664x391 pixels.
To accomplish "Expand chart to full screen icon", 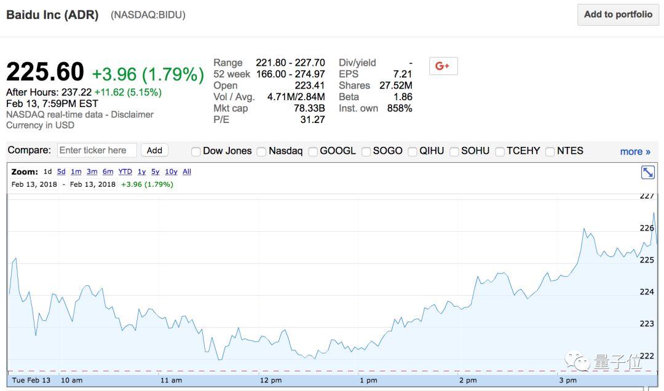I will (x=647, y=172).
